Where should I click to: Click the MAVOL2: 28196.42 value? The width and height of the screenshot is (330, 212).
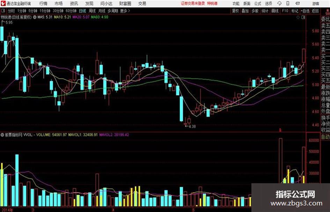pos(114,135)
